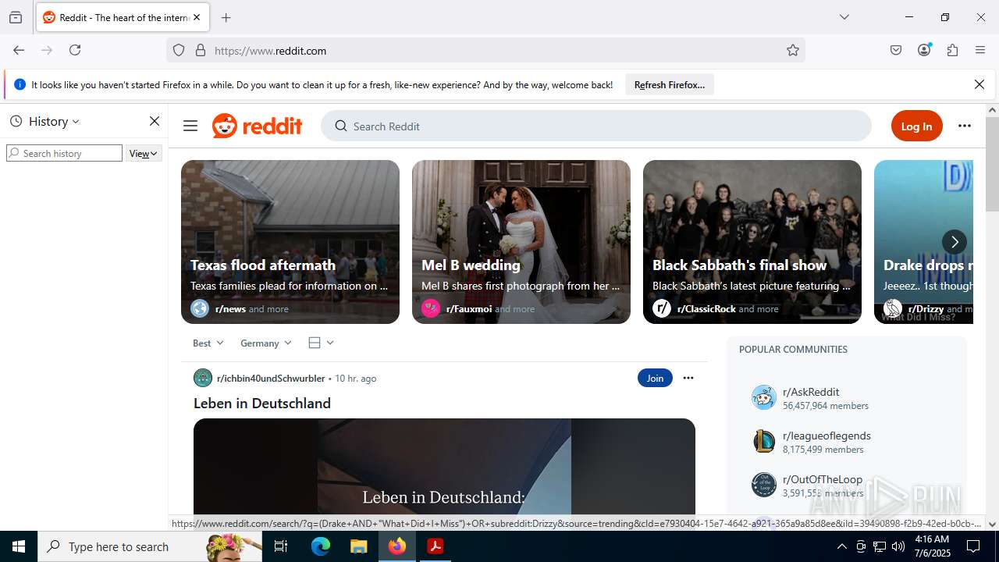The width and height of the screenshot is (999, 562).
Task: Open the Leben in Deutschland post title
Action: click(262, 404)
